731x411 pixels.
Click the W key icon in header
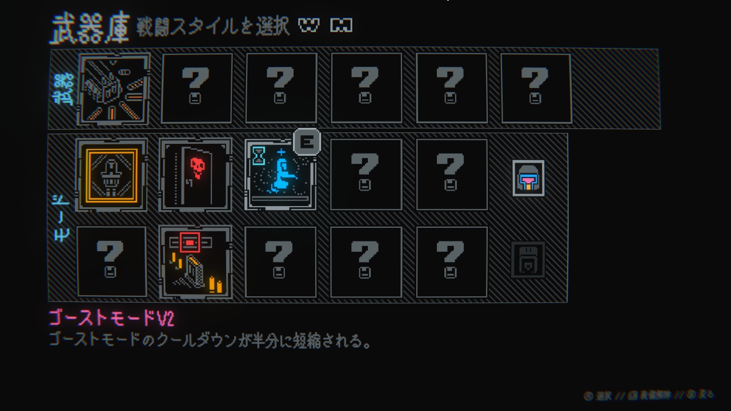point(308,26)
